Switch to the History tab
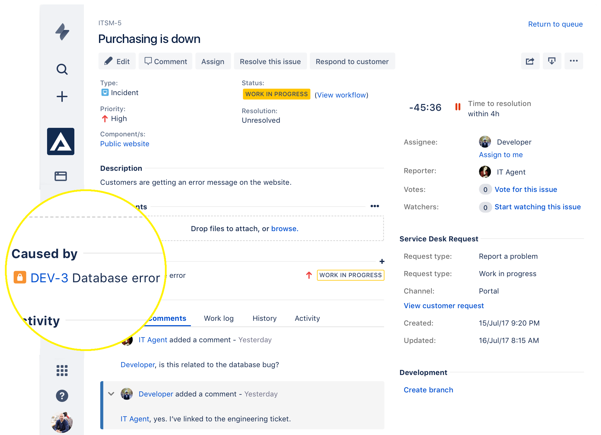 coord(264,318)
